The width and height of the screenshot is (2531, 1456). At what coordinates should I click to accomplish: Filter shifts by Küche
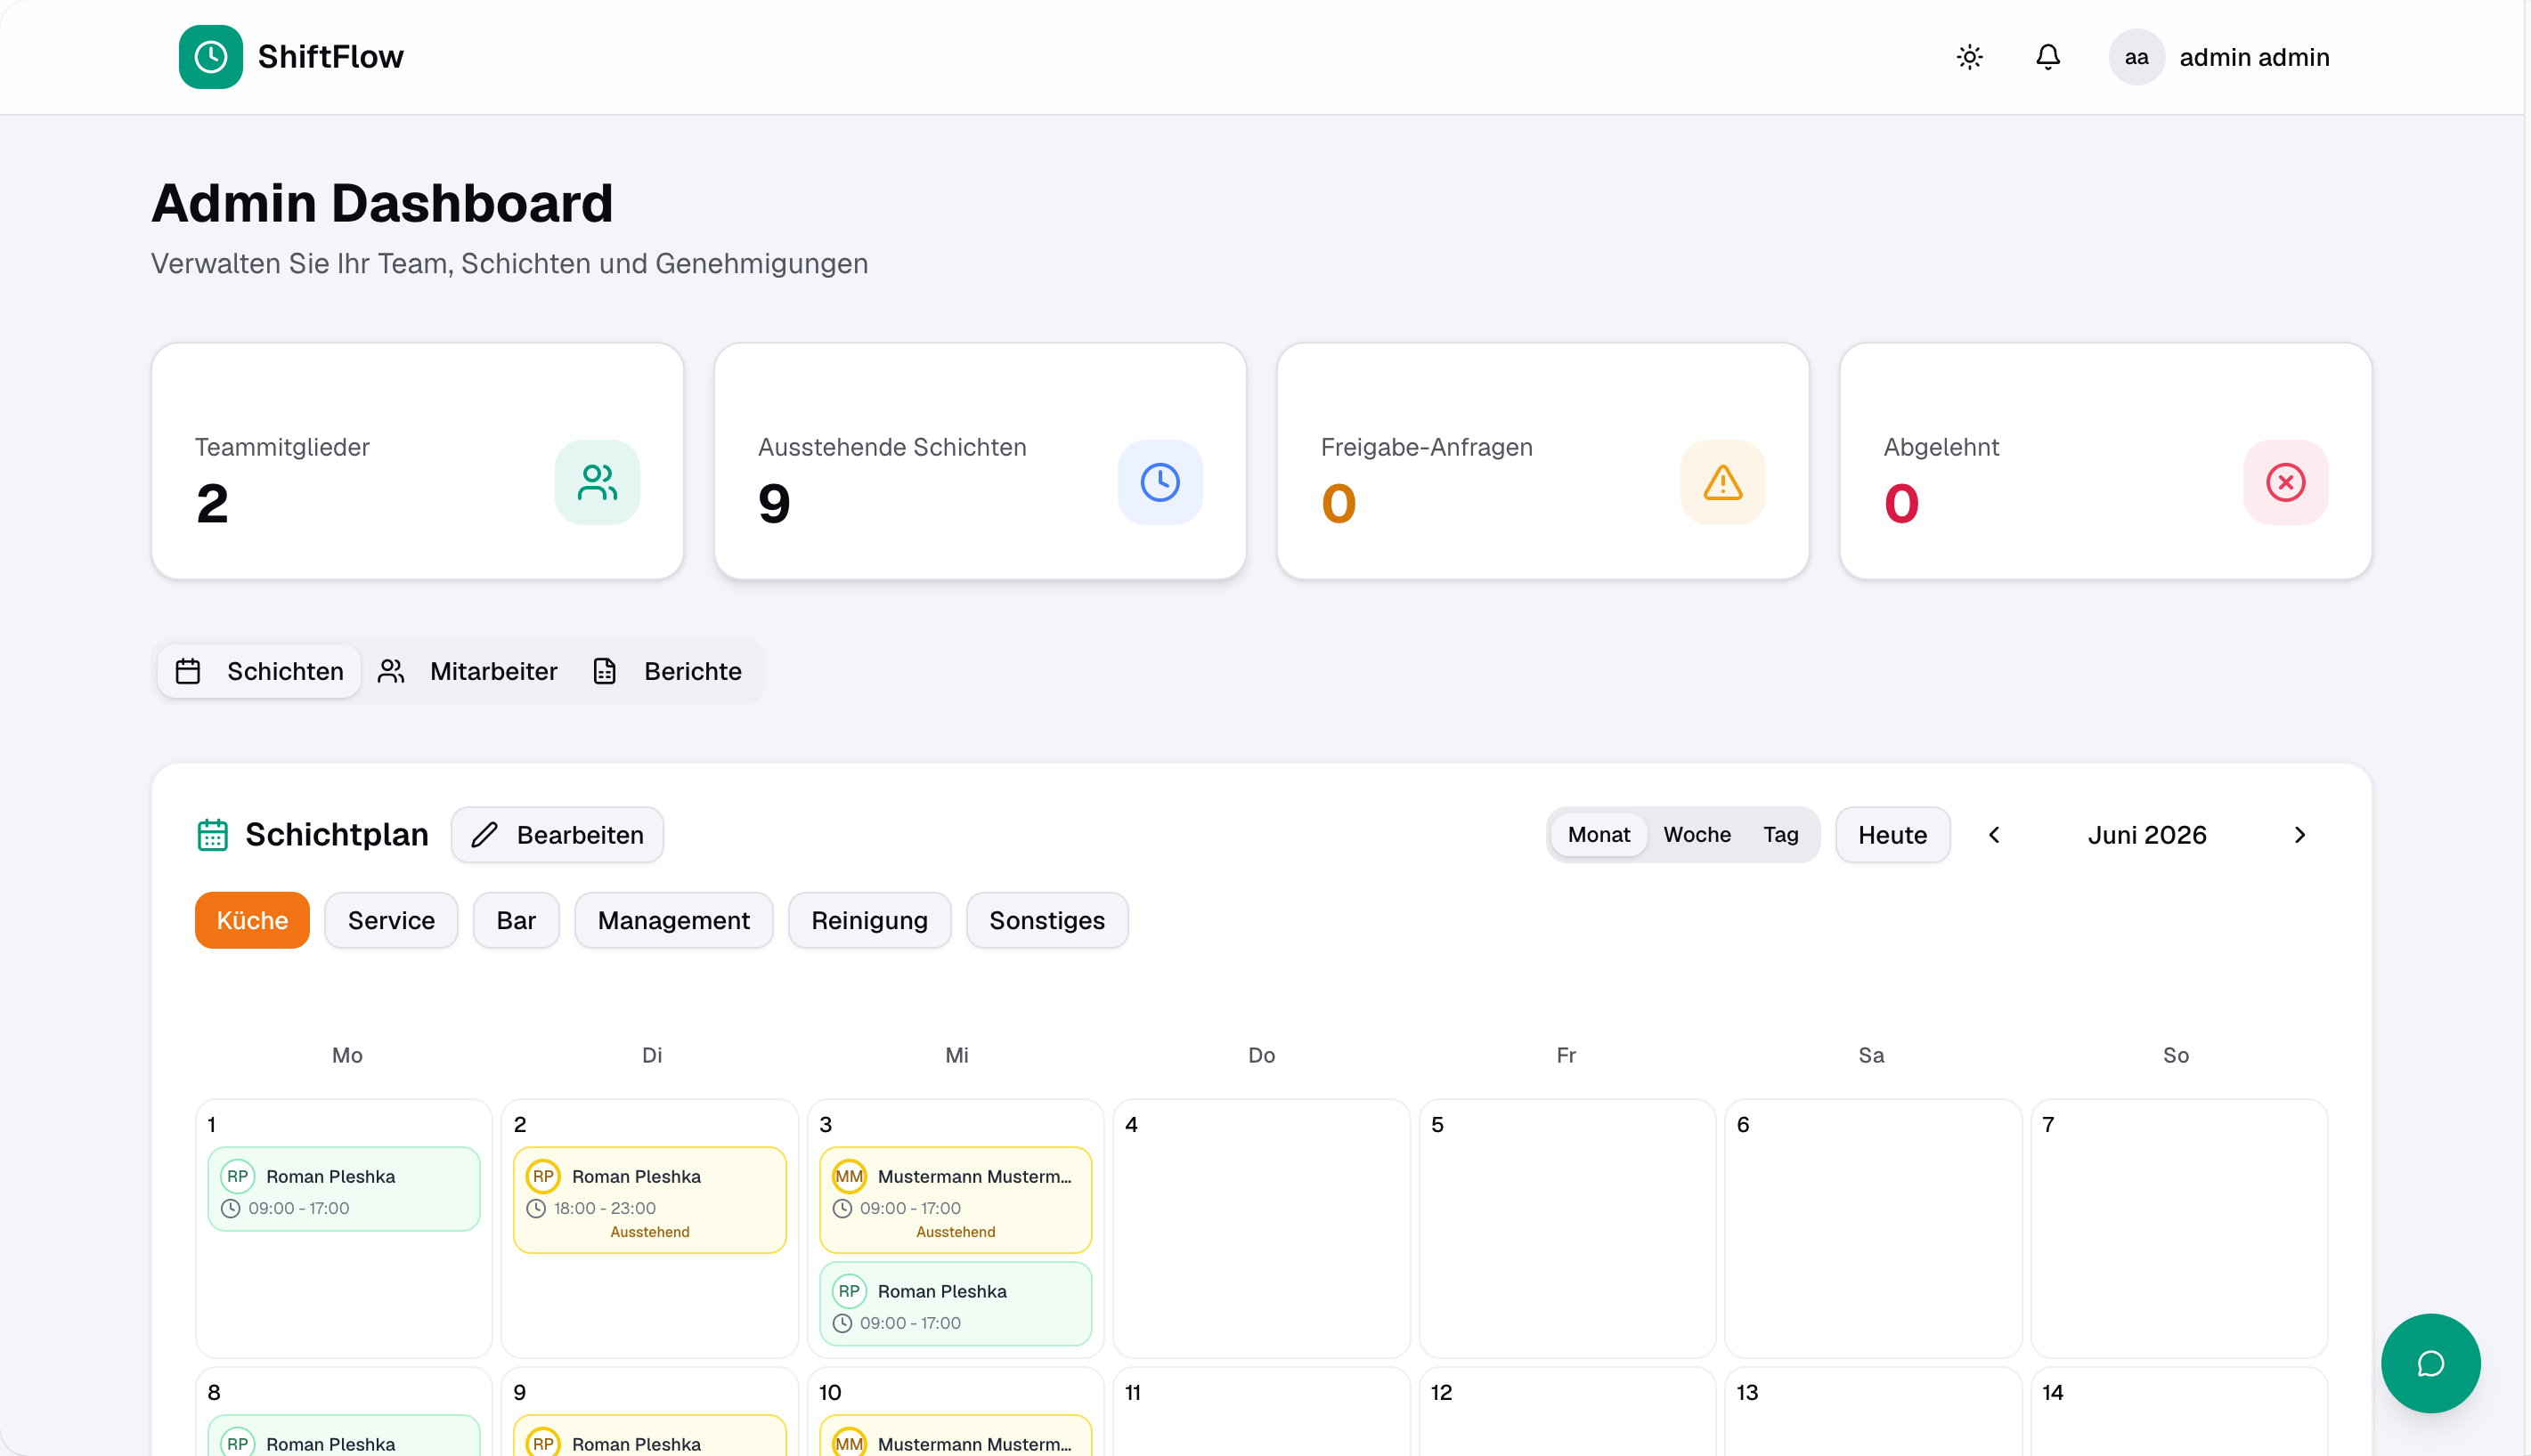[x=252, y=920]
